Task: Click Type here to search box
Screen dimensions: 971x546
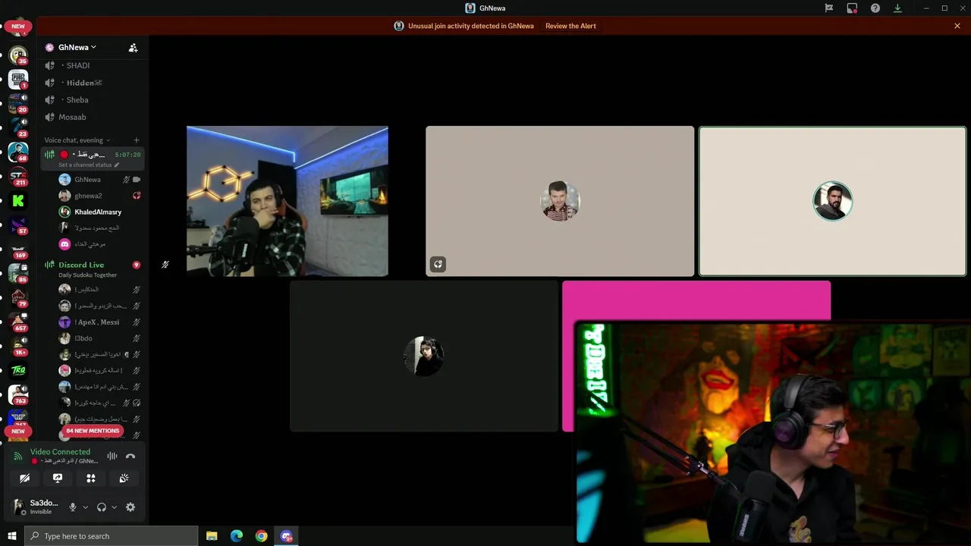Action: click(x=111, y=536)
